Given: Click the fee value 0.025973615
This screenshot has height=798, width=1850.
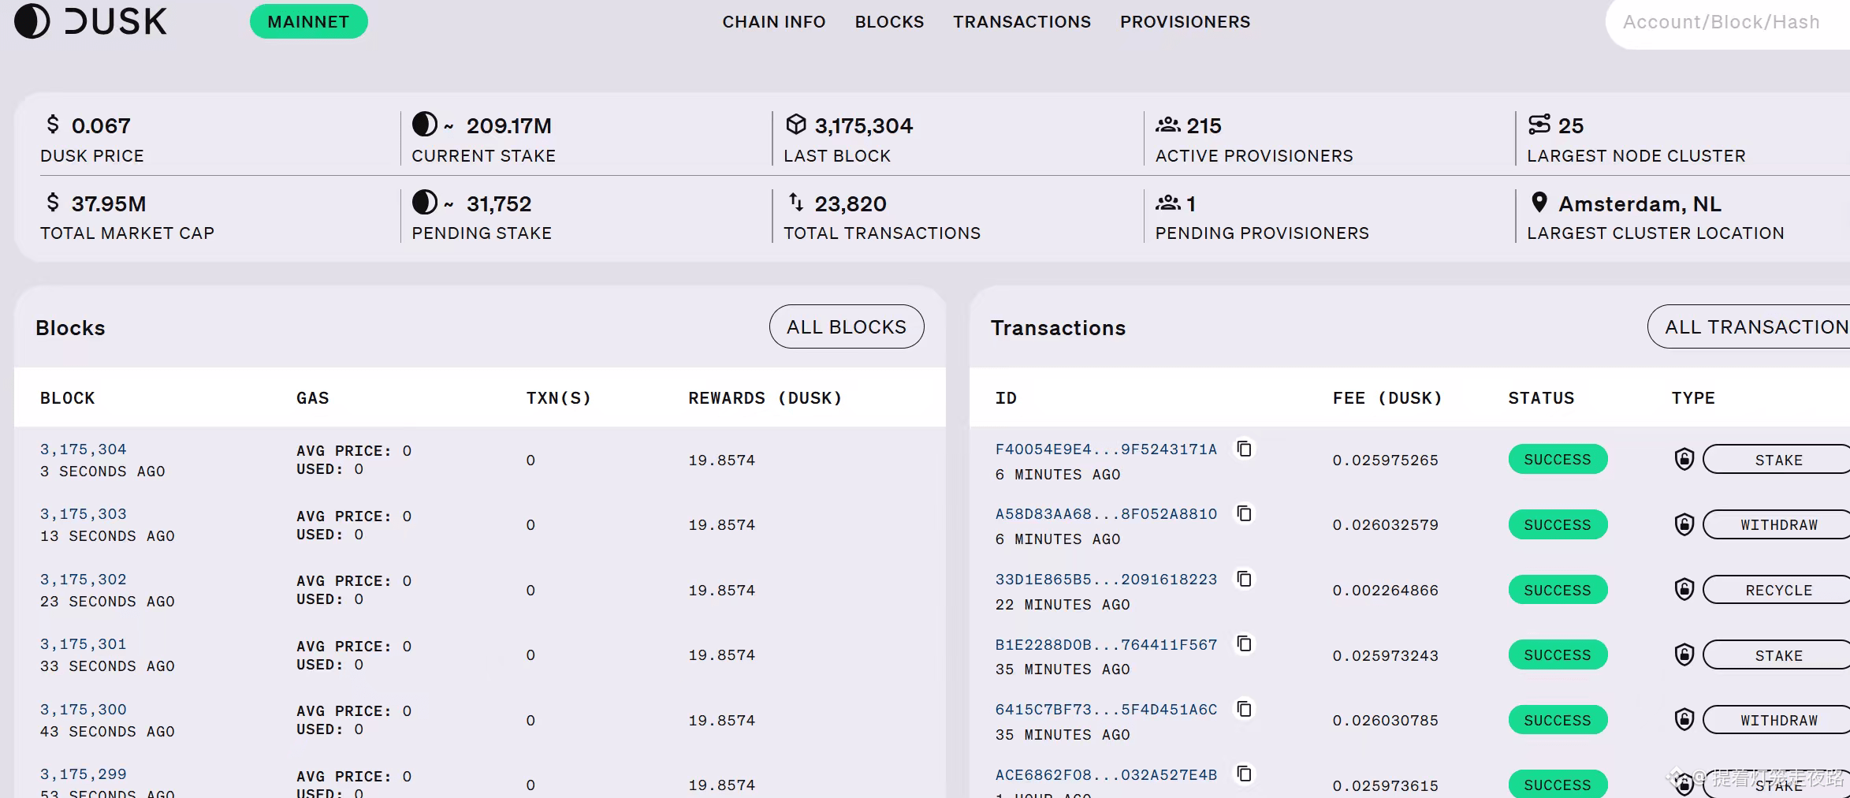Looking at the screenshot, I should point(1385,785).
